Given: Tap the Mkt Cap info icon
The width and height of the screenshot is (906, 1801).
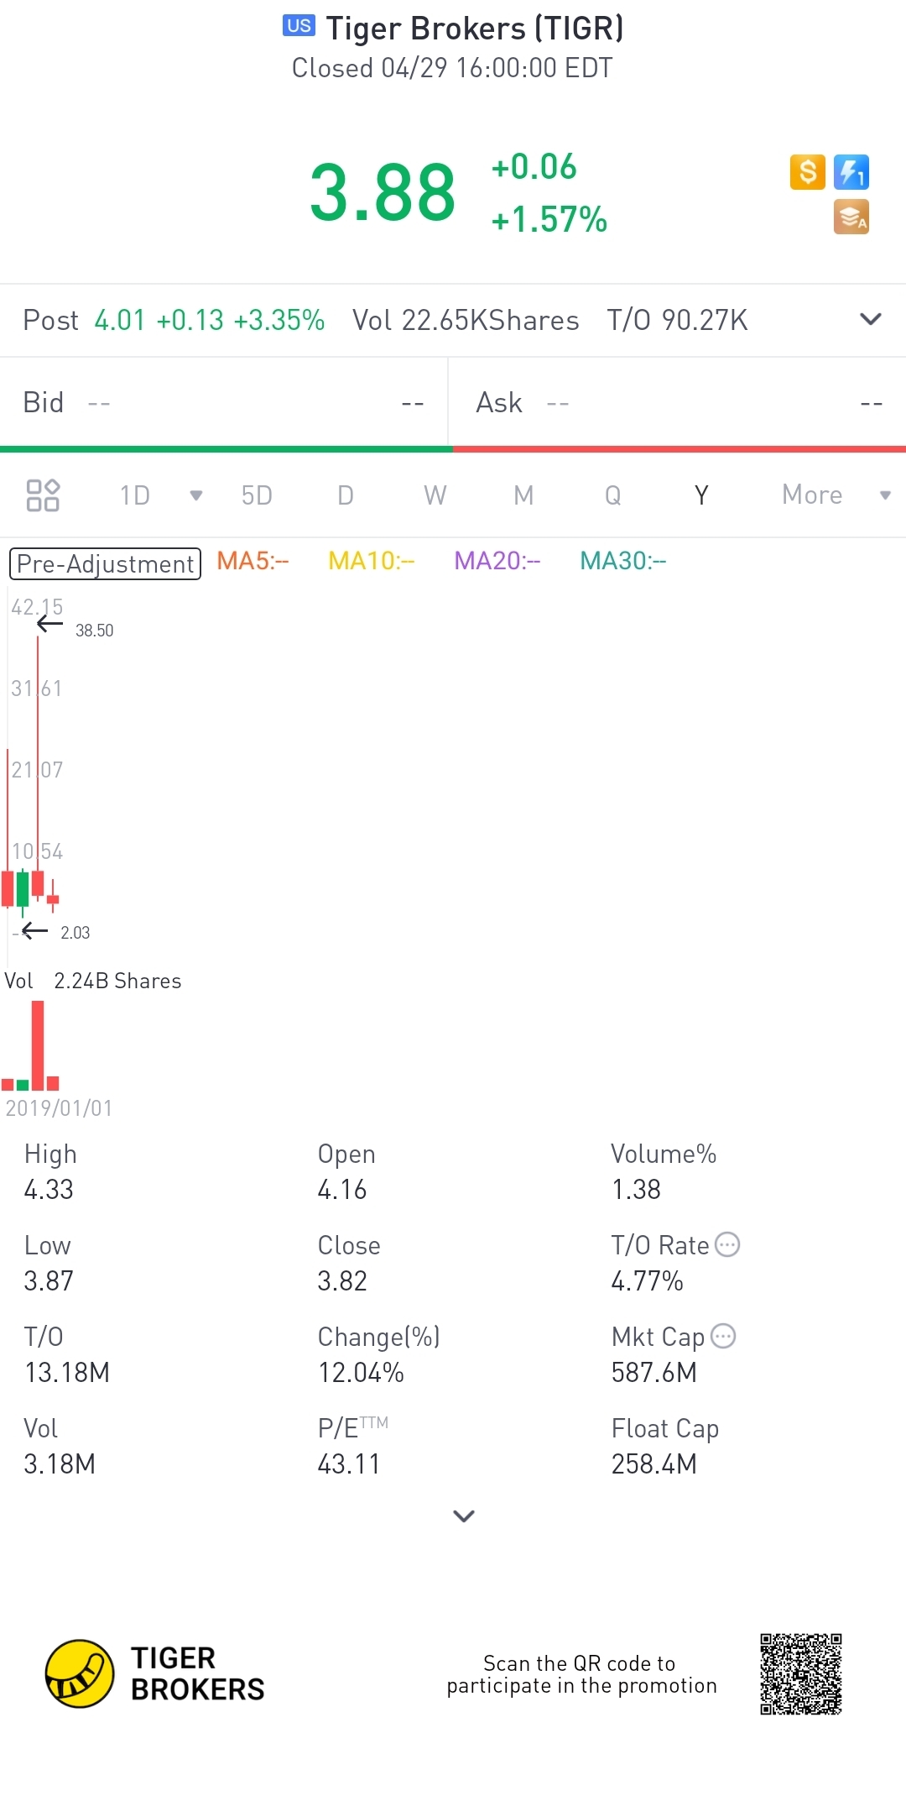Looking at the screenshot, I should 723,1336.
